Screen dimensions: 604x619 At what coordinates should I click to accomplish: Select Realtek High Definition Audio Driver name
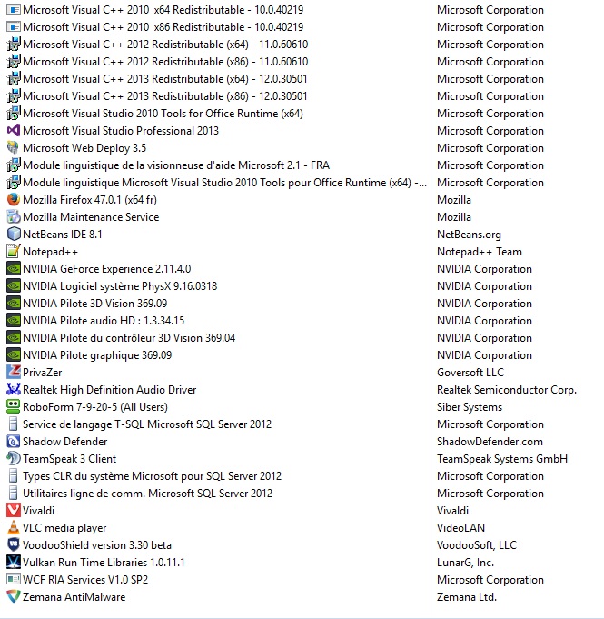109,390
